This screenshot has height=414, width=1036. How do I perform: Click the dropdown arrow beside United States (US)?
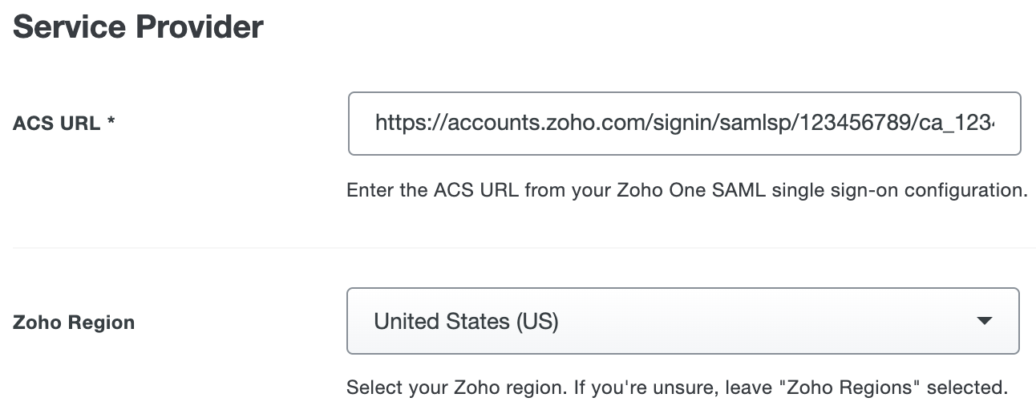(x=985, y=321)
